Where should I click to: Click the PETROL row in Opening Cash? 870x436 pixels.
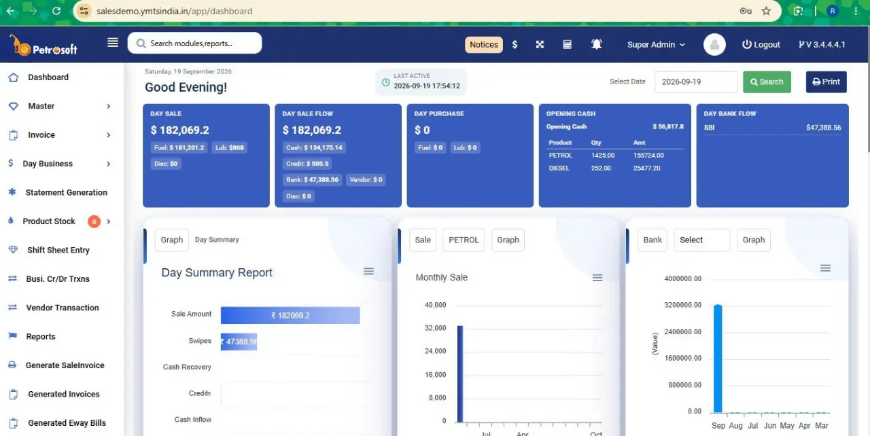click(615, 156)
